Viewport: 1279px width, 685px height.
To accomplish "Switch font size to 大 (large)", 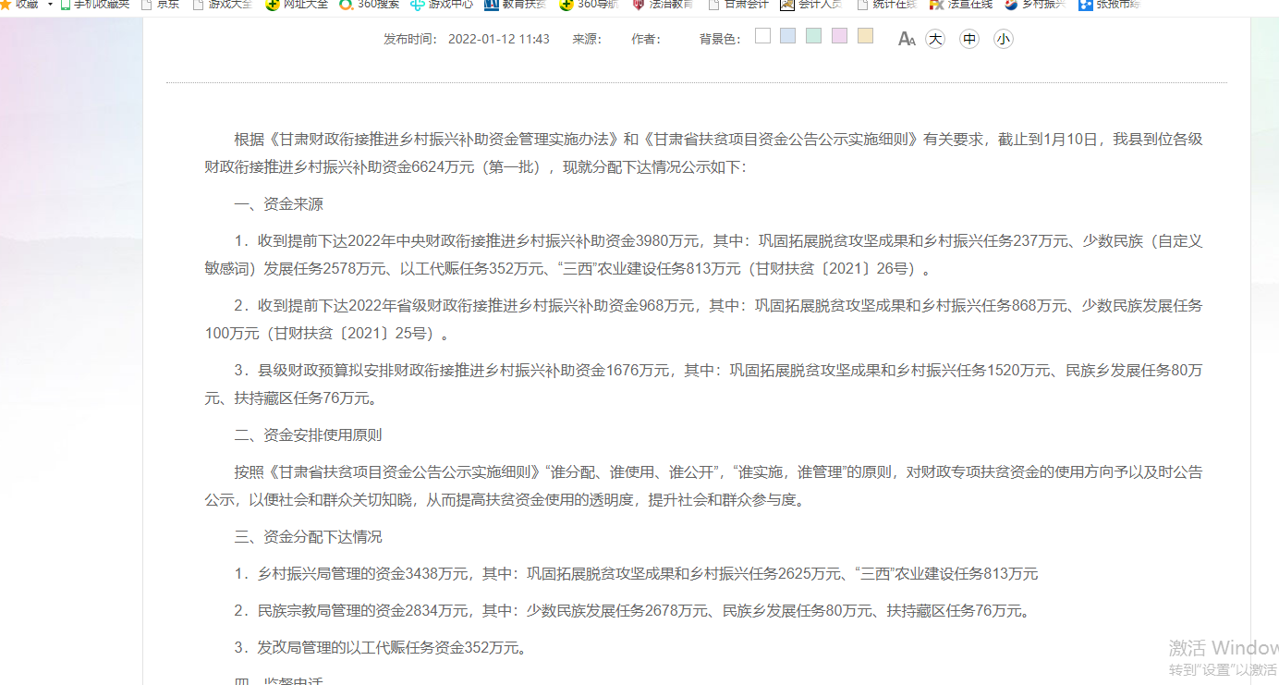I will pos(935,39).
